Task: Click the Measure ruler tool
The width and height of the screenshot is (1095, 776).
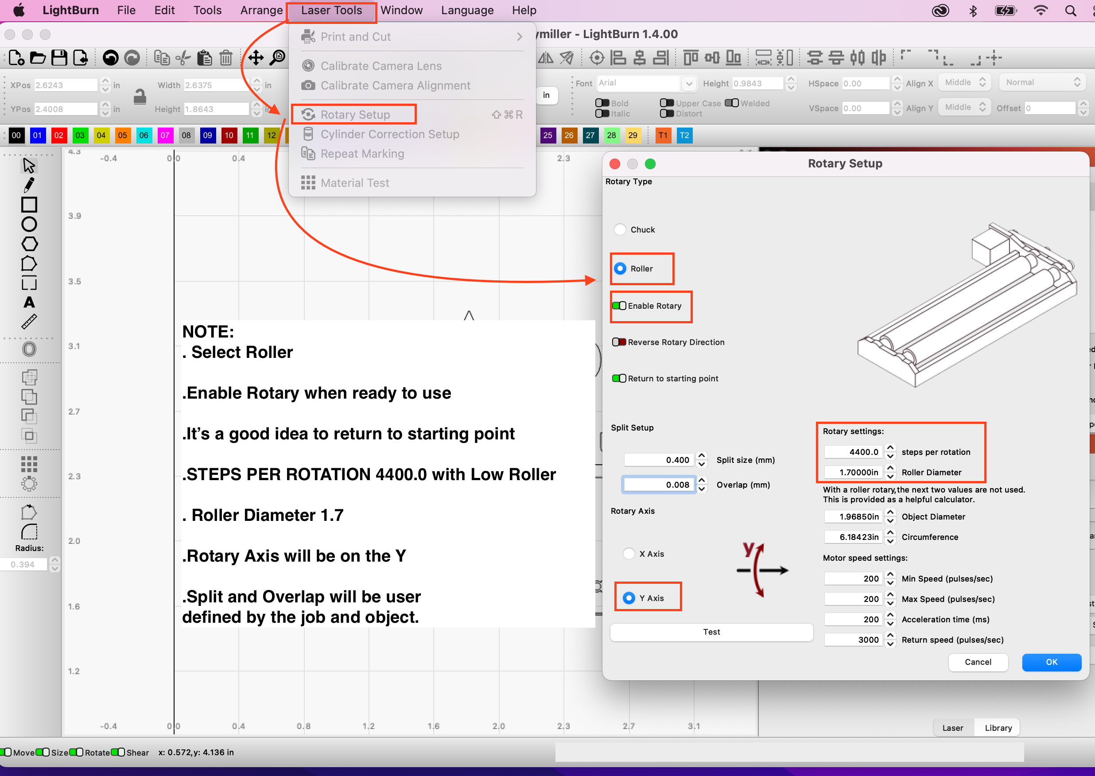Action: click(29, 322)
